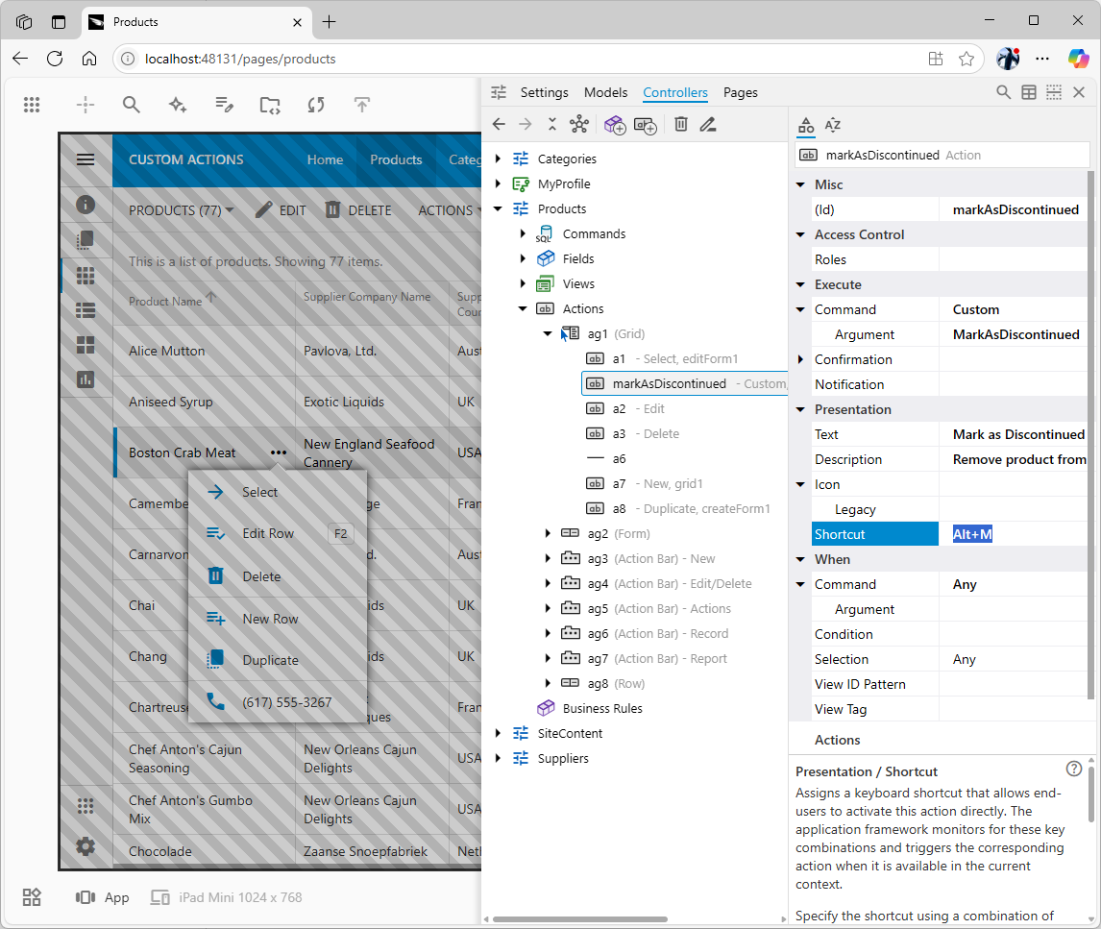Click the help question mark beside Presentation / Shortcut
The width and height of the screenshot is (1101, 929).
tap(1074, 769)
